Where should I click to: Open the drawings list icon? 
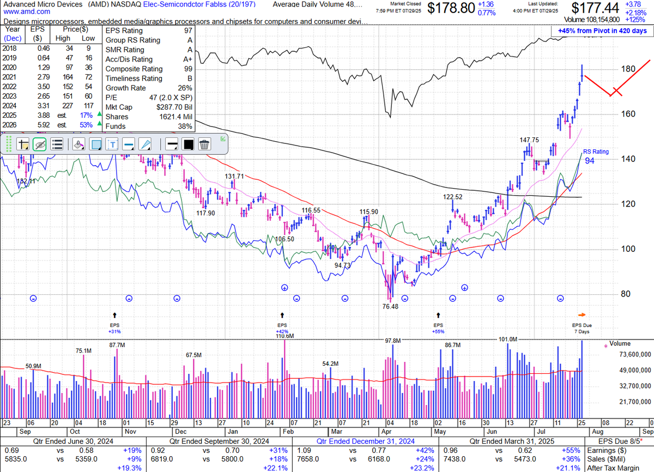pos(57,144)
